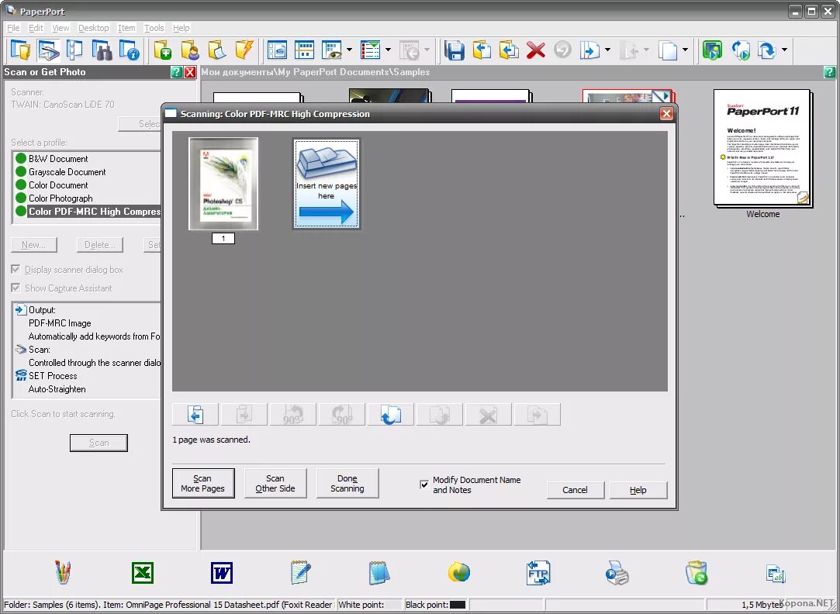
Task: Click the globe icon in Send To bar
Action: click(x=459, y=573)
